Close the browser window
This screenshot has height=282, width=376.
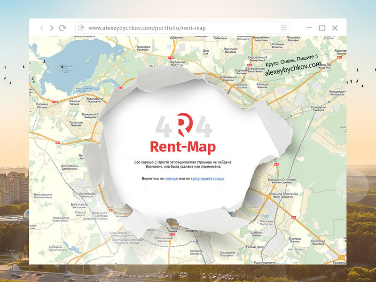coord(335,28)
